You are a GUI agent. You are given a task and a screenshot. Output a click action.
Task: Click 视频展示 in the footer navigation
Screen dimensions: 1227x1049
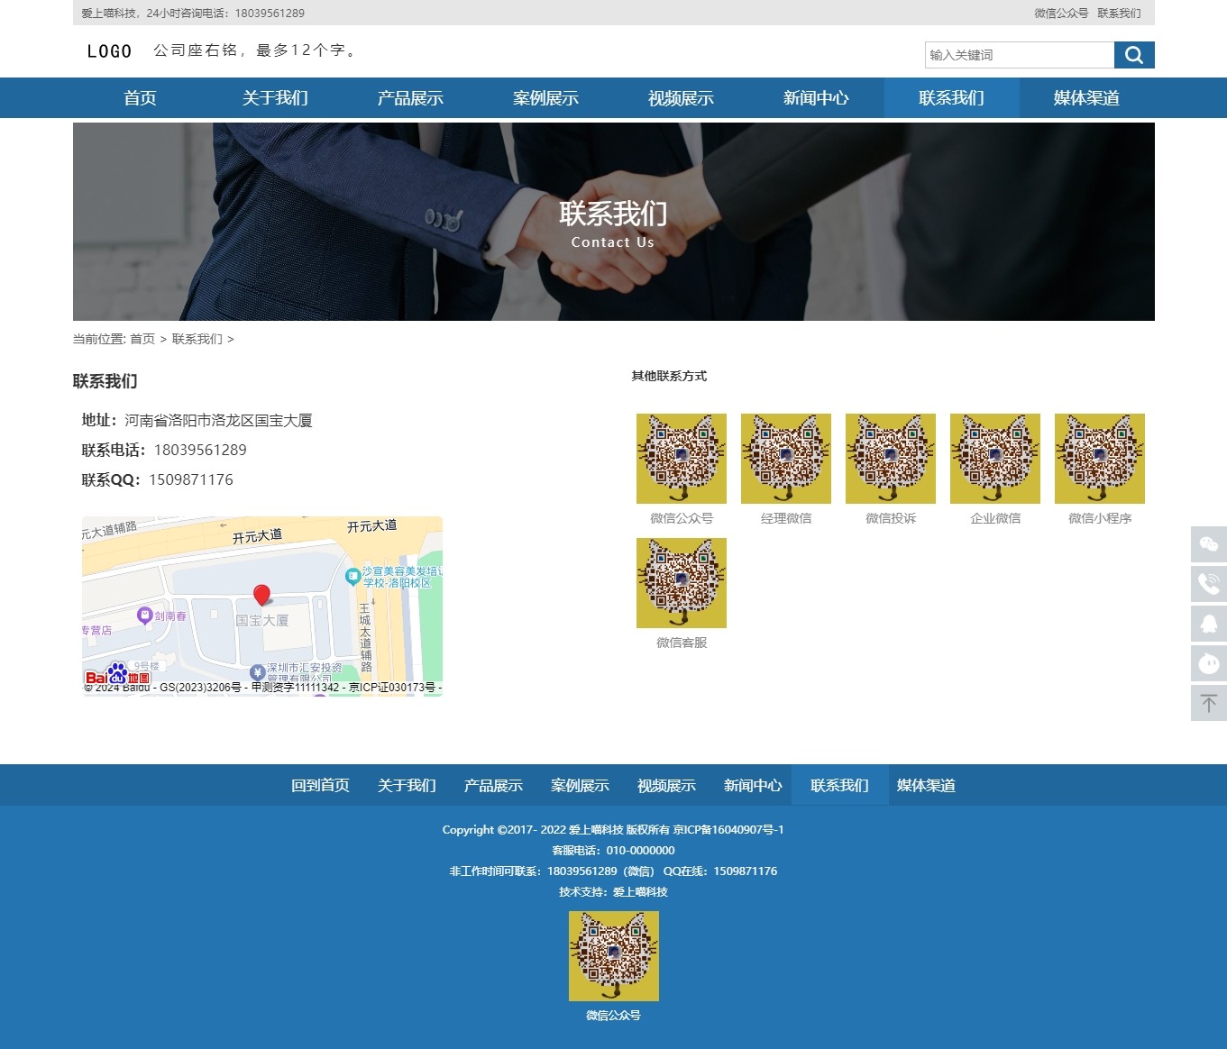[666, 786]
